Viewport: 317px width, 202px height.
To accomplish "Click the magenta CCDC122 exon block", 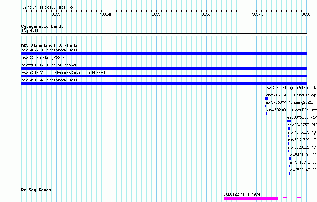I will click(x=251, y=198).
